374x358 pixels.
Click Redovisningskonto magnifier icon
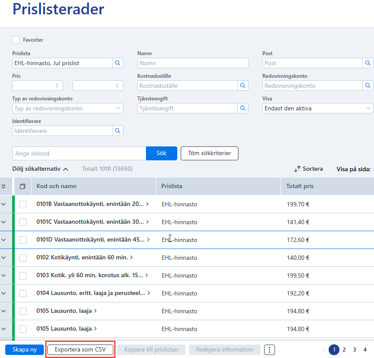pos(368,86)
